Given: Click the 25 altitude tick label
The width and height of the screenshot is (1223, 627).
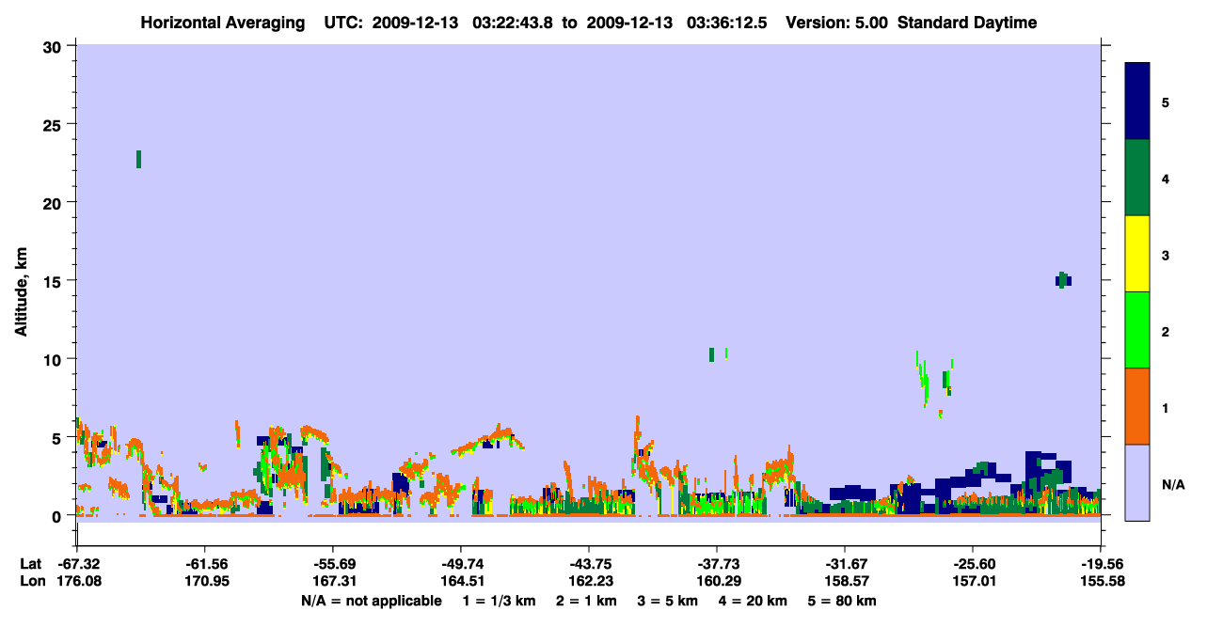Looking at the screenshot, I should pyautogui.click(x=55, y=124).
